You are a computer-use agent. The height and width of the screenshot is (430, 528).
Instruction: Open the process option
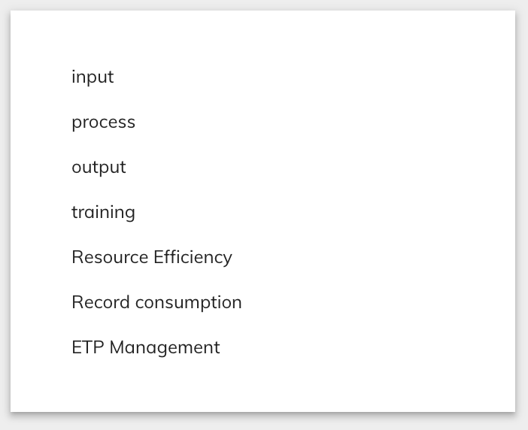click(103, 122)
